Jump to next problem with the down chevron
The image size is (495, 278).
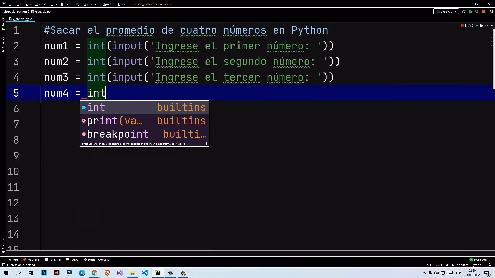[x=492, y=25]
